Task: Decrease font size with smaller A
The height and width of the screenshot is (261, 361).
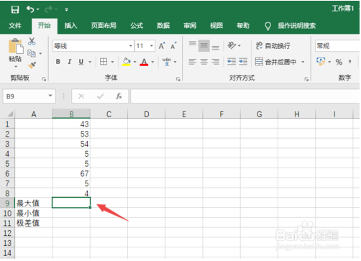Action: (173, 45)
